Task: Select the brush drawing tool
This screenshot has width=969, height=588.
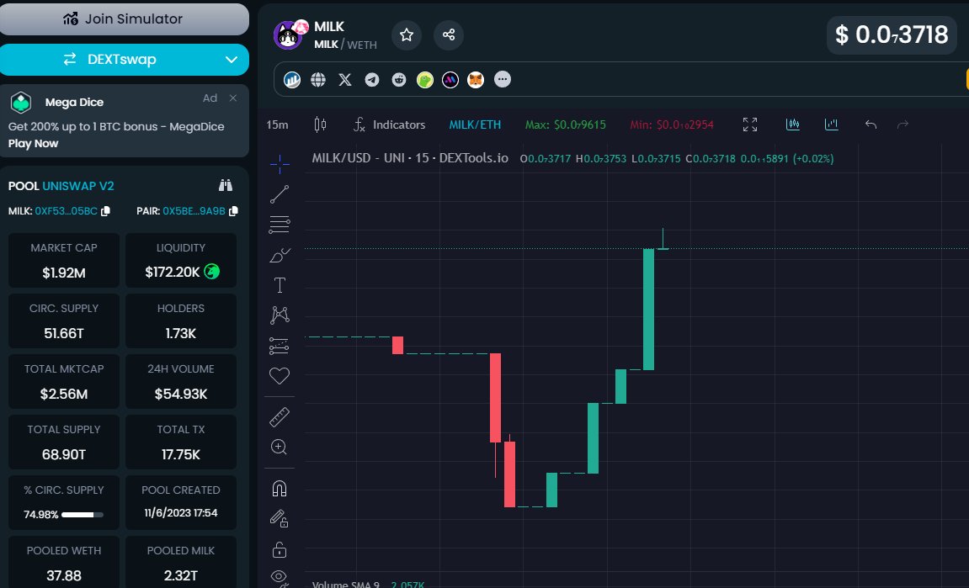Action: tap(280, 255)
